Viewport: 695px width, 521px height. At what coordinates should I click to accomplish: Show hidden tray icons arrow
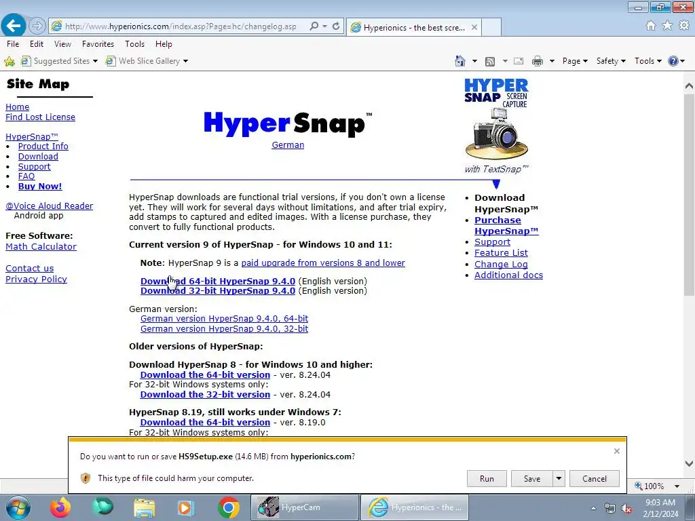pos(593,509)
